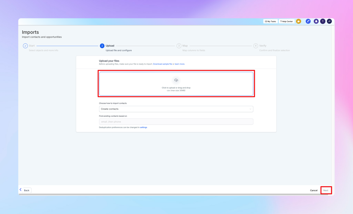
Task: Open the yellow chat bubble icon
Action: click(x=299, y=22)
